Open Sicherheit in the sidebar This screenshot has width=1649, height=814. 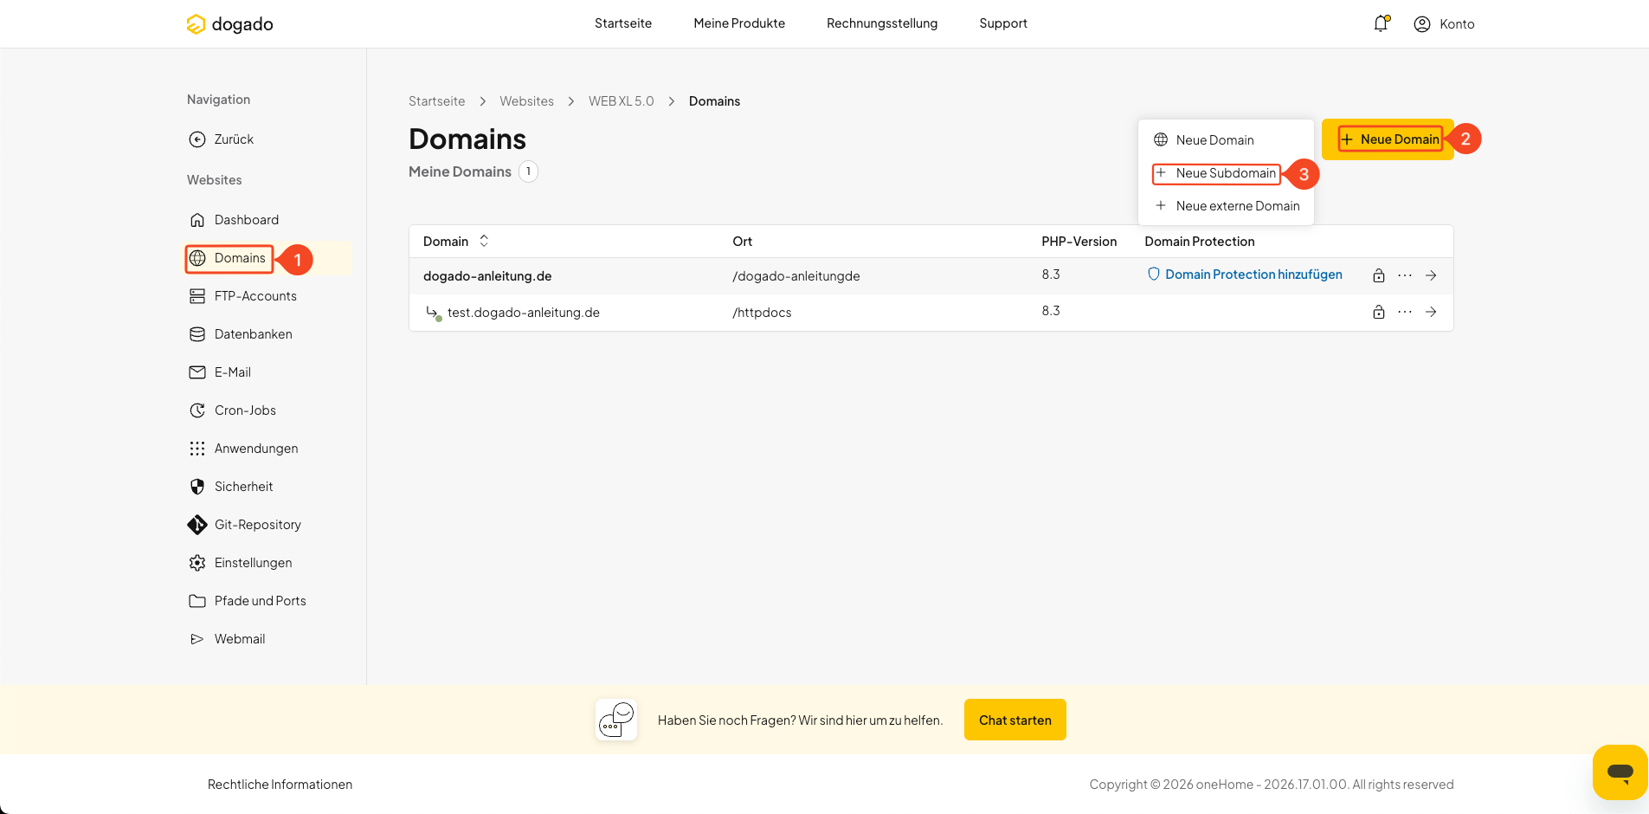tap(231, 487)
